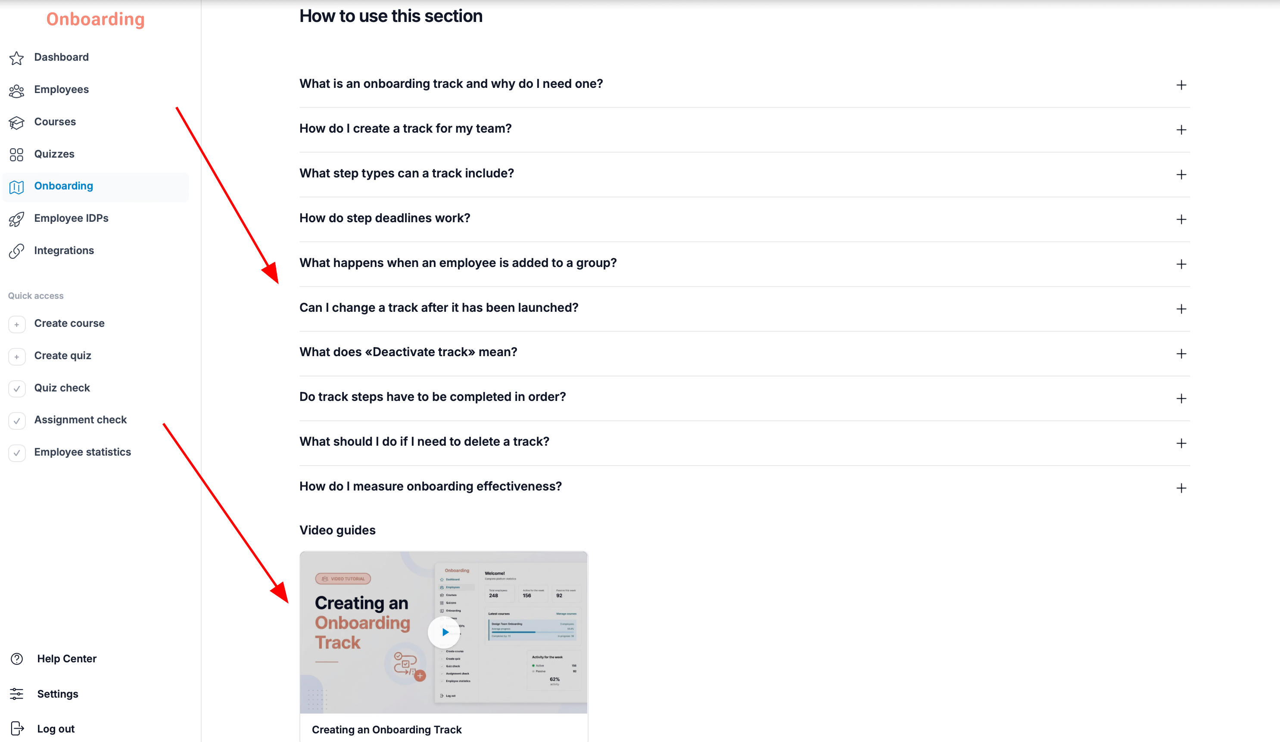Click the Integrations link icon
Viewport: 1280px width, 742px height.
click(16, 251)
